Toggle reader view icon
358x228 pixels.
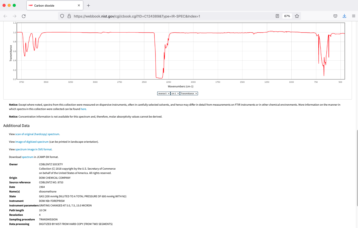(277, 16)
